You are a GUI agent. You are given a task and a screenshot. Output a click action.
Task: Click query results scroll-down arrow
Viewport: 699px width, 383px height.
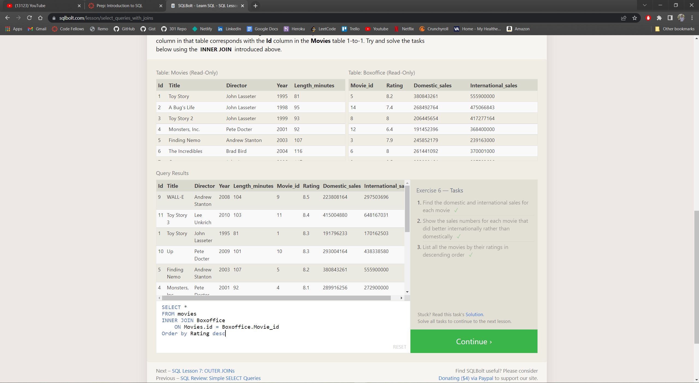click(407, 292)
